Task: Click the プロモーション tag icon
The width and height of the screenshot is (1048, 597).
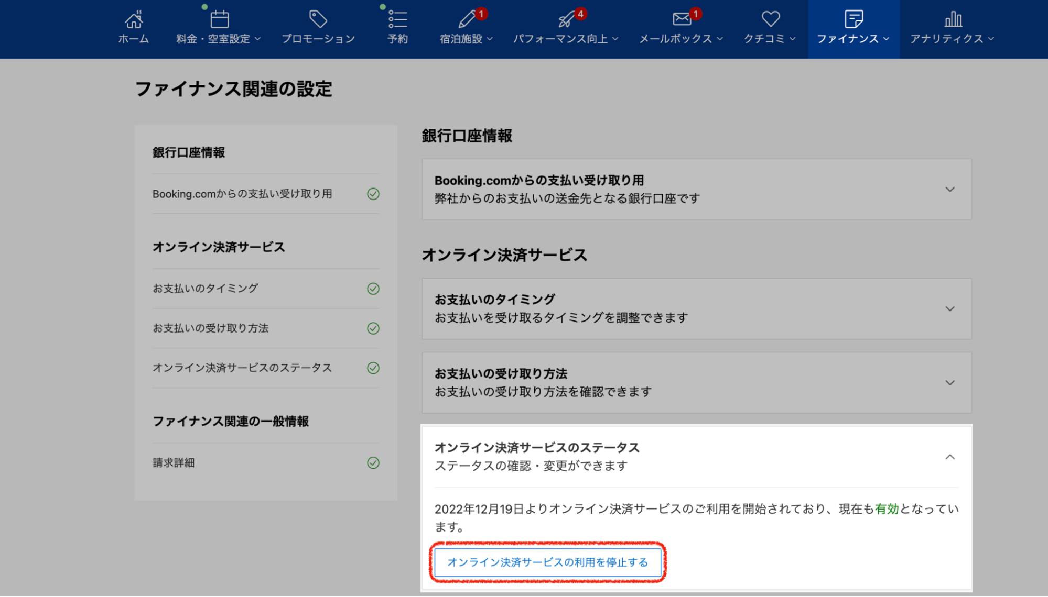Action: [318, 20]
